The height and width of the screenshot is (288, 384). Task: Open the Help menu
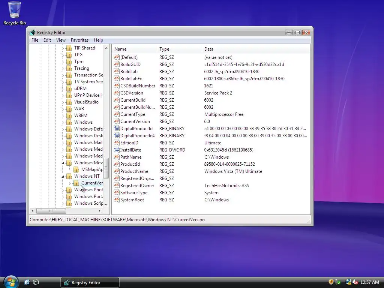pos(98,40)
